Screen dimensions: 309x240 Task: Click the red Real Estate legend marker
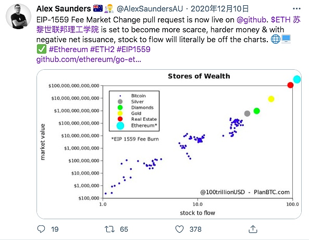pyautogui.click(x=120, y=119)
